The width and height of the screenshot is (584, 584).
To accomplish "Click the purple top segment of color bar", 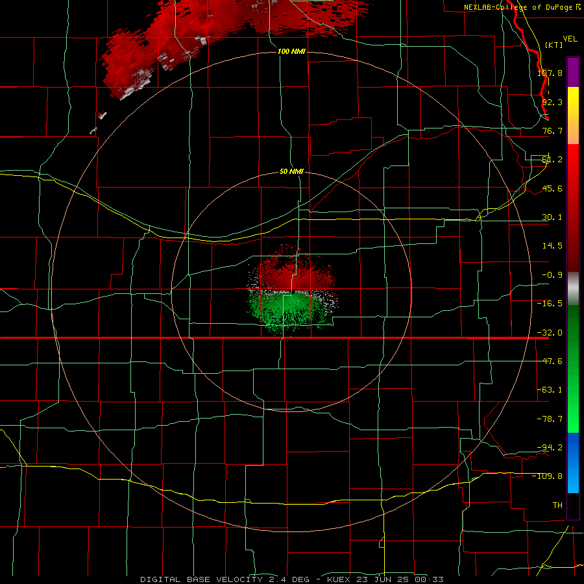I will tap(573, 73).
